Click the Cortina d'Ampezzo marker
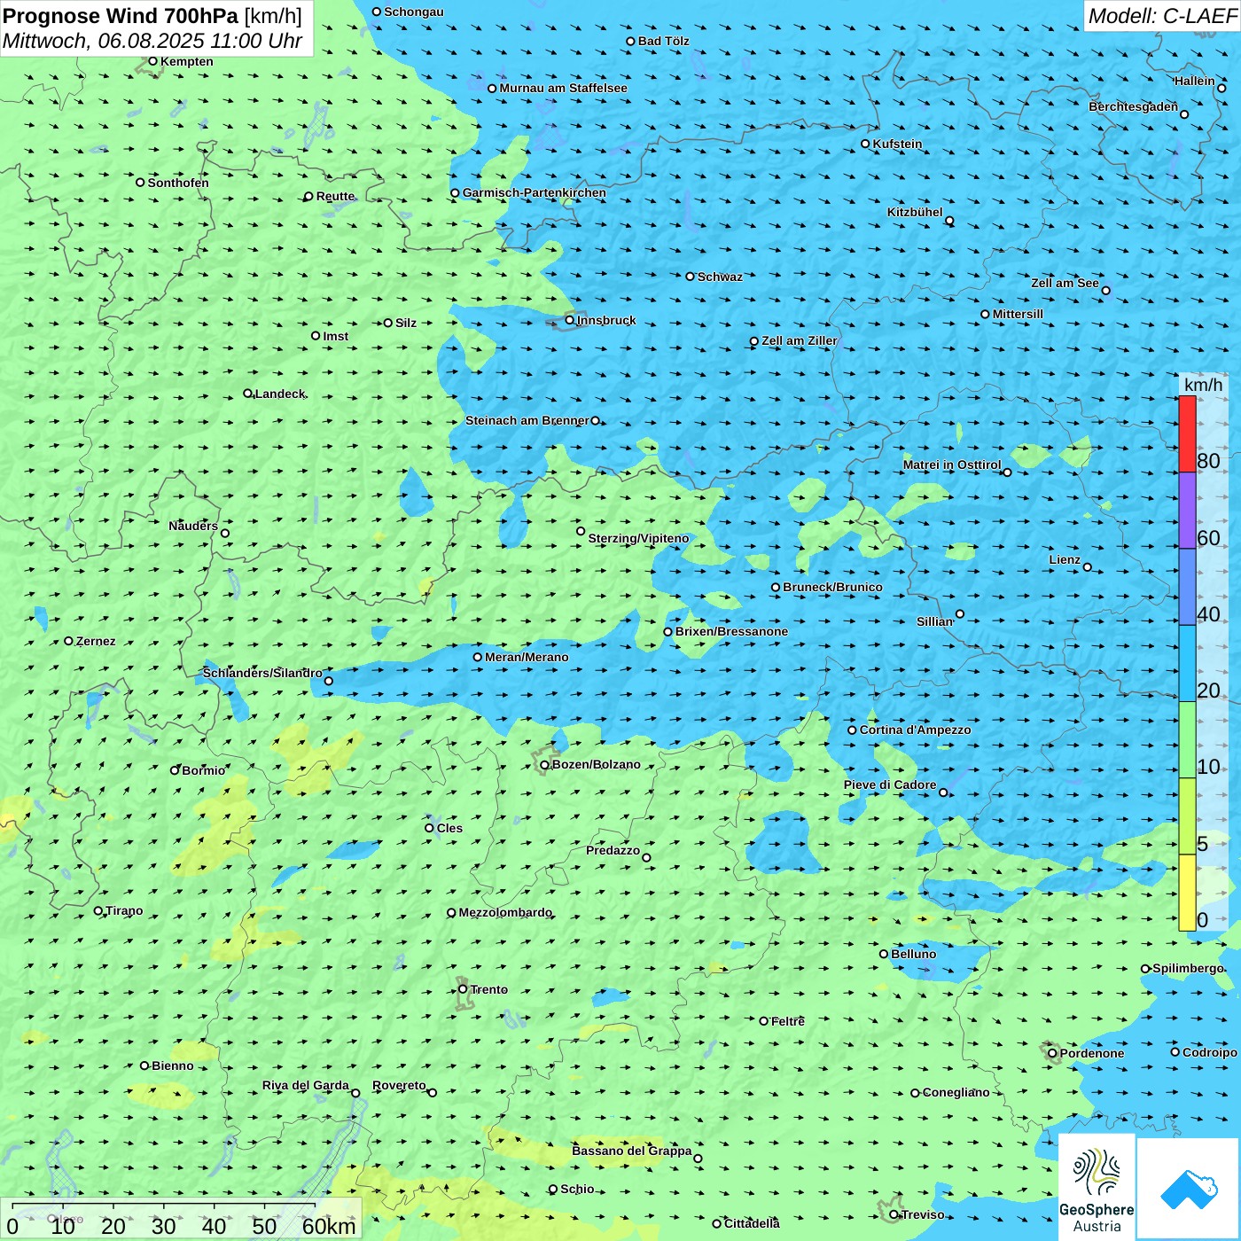The width and height of the screenshot is (1241, 1241). pyautogui.click(x=852, y=730)
